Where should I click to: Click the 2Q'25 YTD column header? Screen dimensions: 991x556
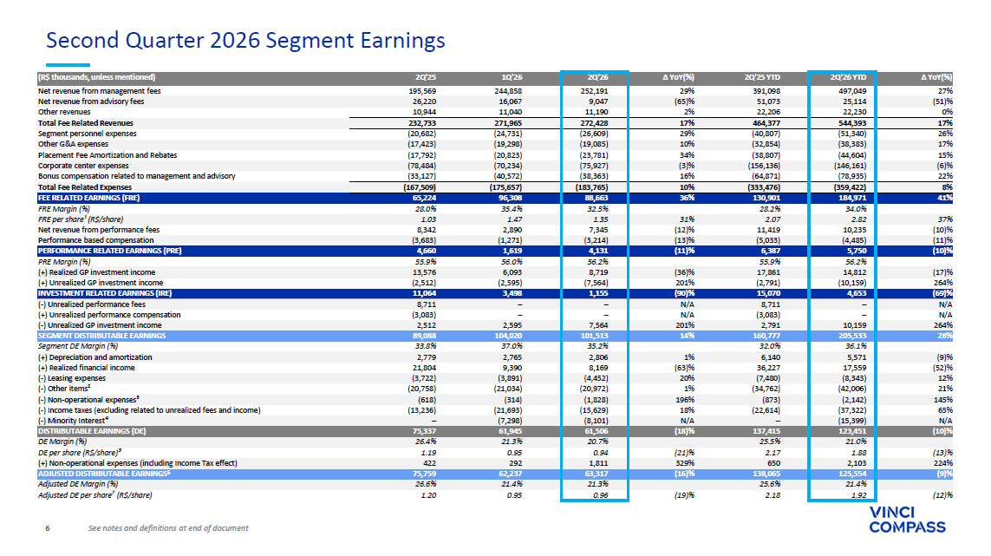click(x=762, y=77)
